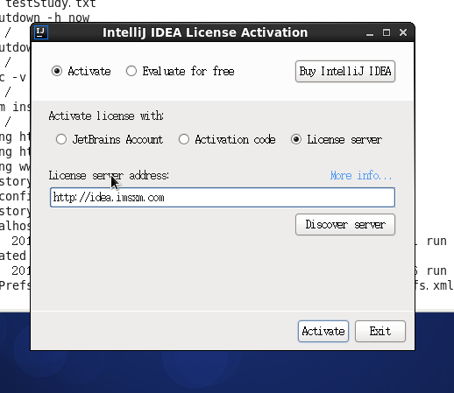454x393 pixels.
Task: Maximize the License Activation window
Action: [x=387, y=32]
